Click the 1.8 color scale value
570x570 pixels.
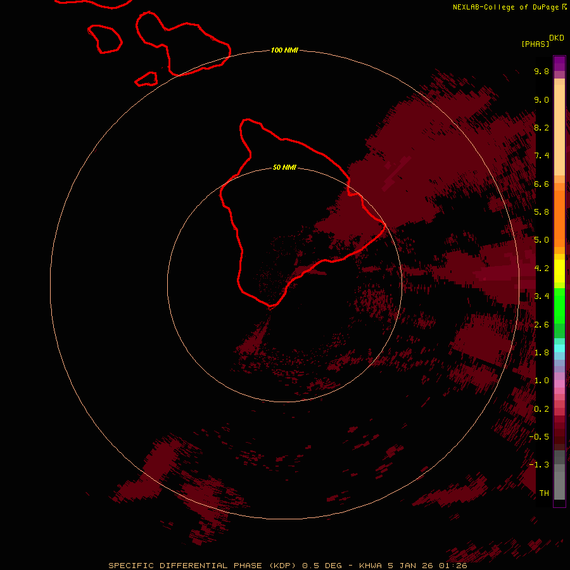tap(541, 353)
